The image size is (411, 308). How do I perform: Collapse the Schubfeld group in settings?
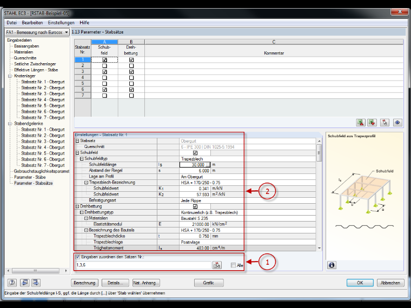coord(77,153)
